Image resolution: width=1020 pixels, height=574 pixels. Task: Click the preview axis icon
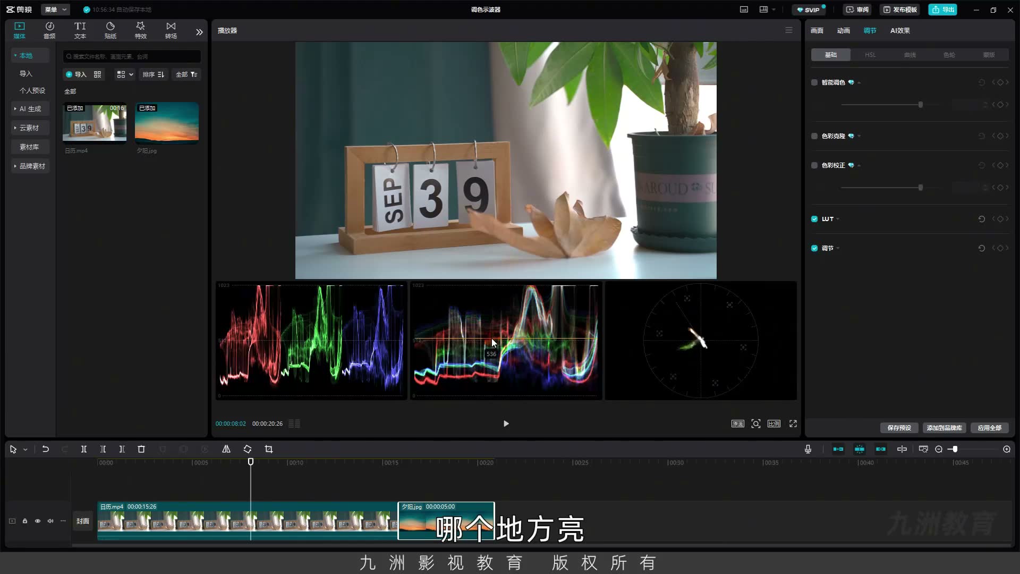[x=902, y=449]
